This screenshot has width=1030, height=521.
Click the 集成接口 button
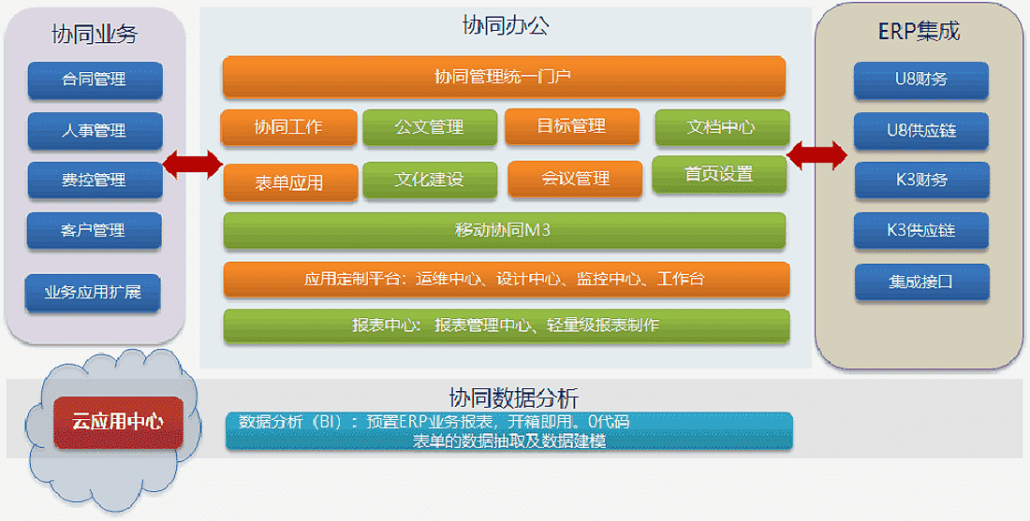click(x=920, y=282)
